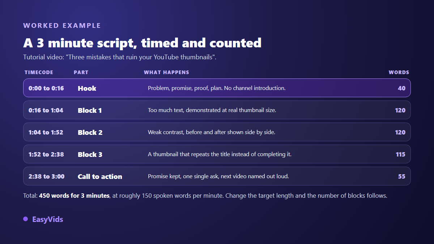434x244 pixels.
Task: Click the TIMECODE column header
Action: click(39, 72)
